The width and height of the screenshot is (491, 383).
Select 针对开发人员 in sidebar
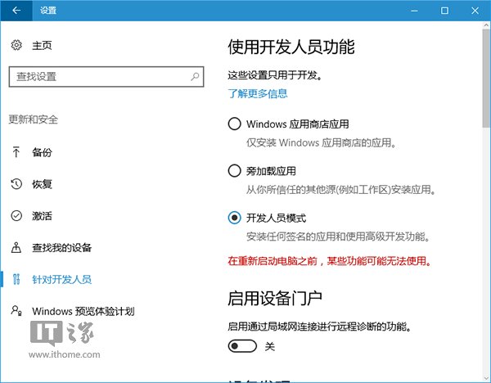(61, 279)
